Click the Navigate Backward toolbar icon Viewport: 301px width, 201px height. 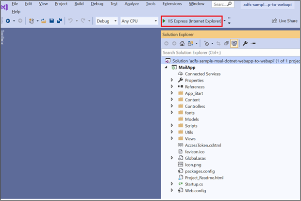pos(8,21)
